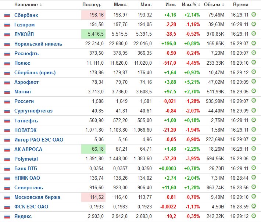Open the Сургутнефтегаз stock link
The height and width of the screenshot is (222, 261).
pyautogui.click(x=33, y=111)
